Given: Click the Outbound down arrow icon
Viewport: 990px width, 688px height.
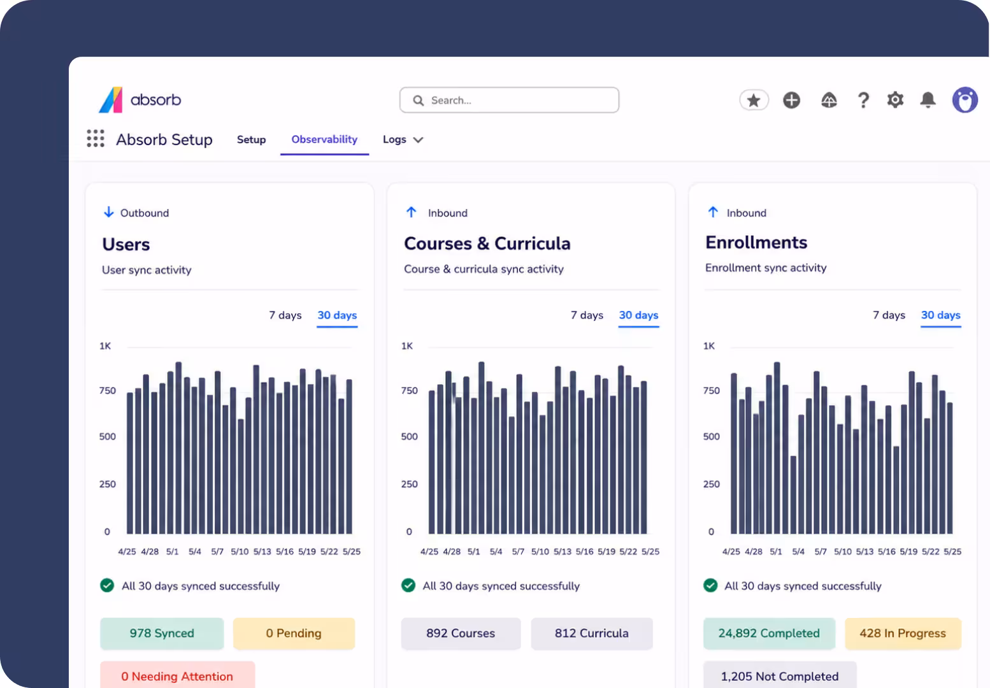Looking at the screenshot, I should pyautogui.click(x=109, y=212).
